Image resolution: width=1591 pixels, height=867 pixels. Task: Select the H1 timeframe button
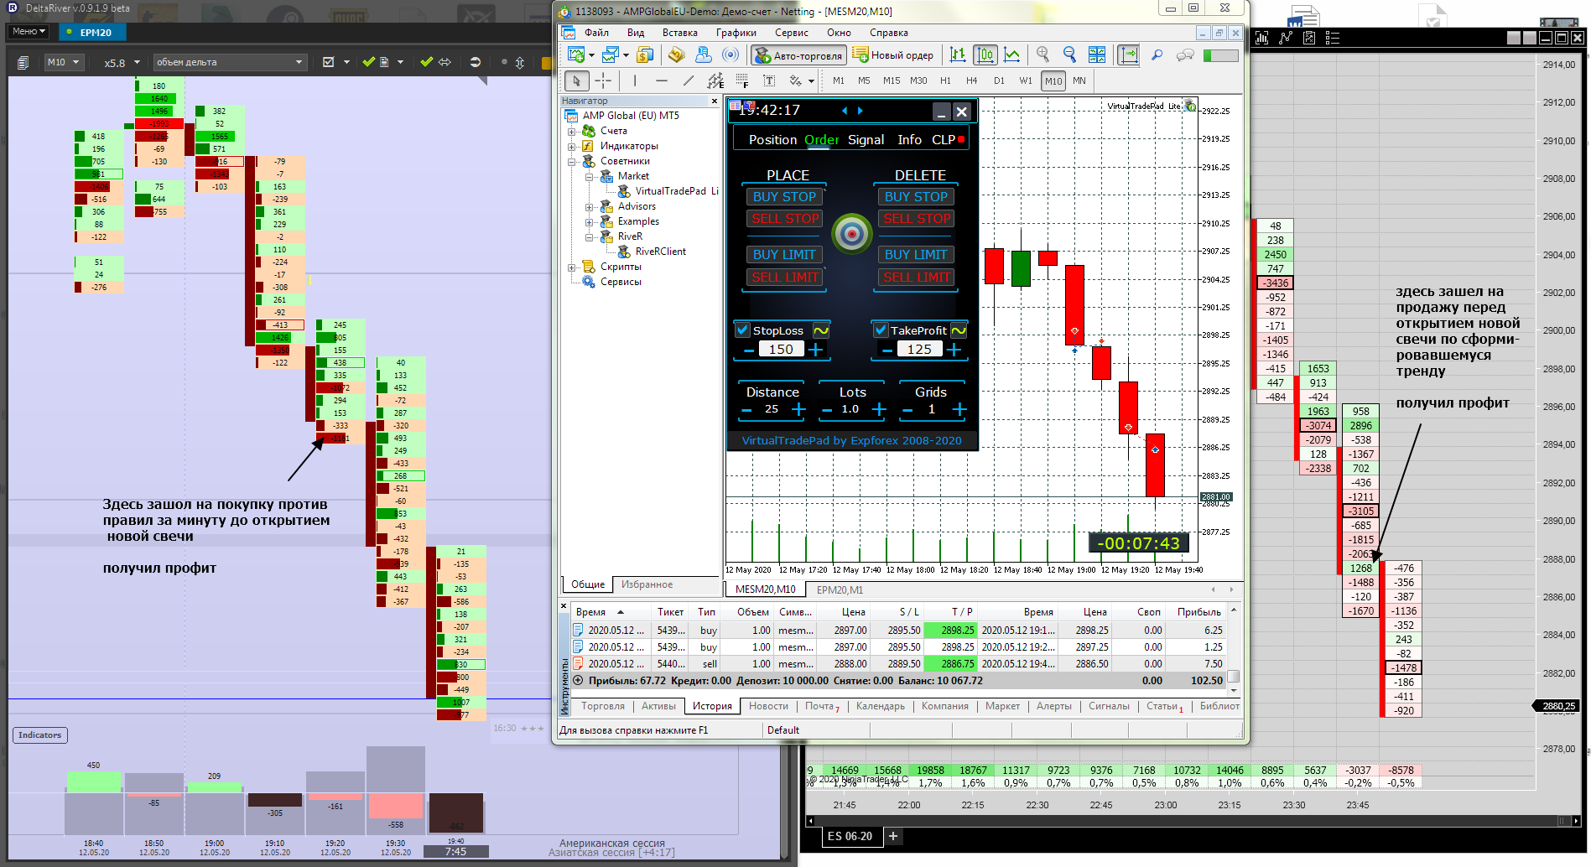945,80
